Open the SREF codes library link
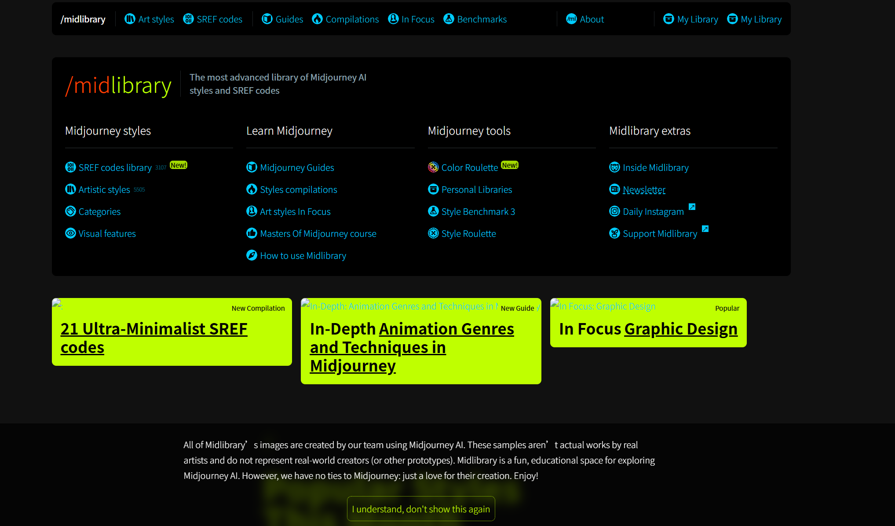The image size is (895, 526). pos(115,168)
